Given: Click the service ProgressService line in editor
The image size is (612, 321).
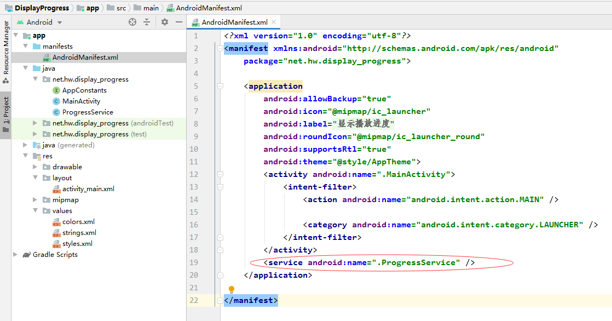Looking at the screenshot, I should point(369,262).
